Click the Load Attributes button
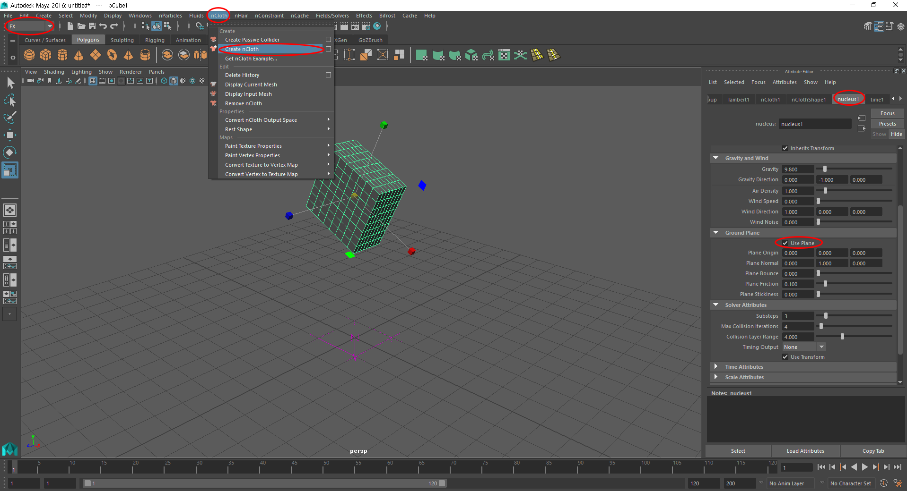The width and height of the screenshot is (907, 491). (x=805, y=451)
